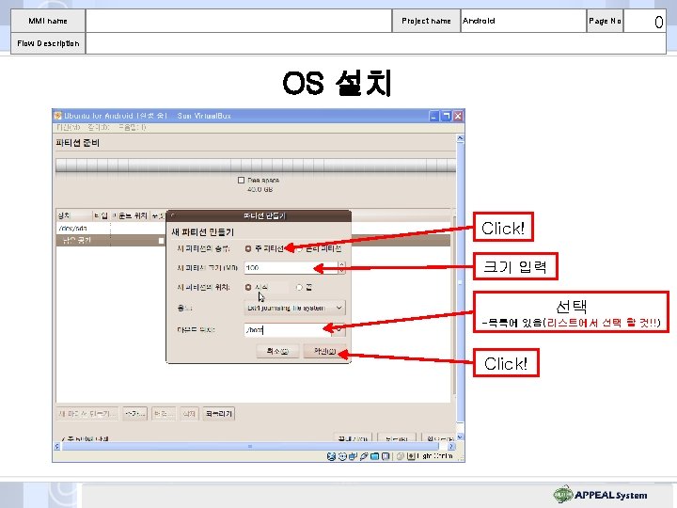Click the 삭제 (Delete) partition button
Screen dimensions: 677x508
click(189, 414)
